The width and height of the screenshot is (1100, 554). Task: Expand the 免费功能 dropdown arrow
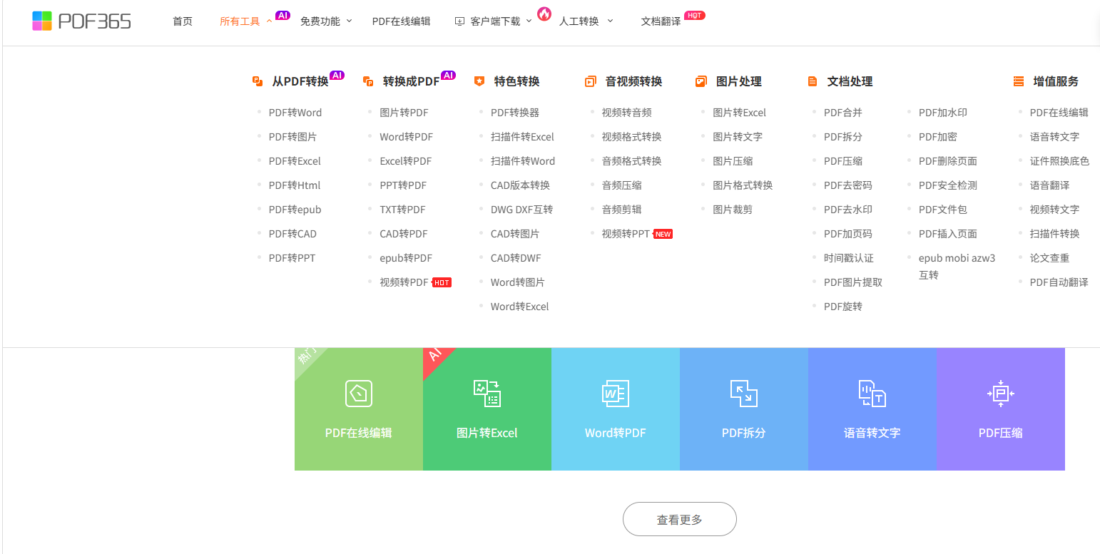349,21
